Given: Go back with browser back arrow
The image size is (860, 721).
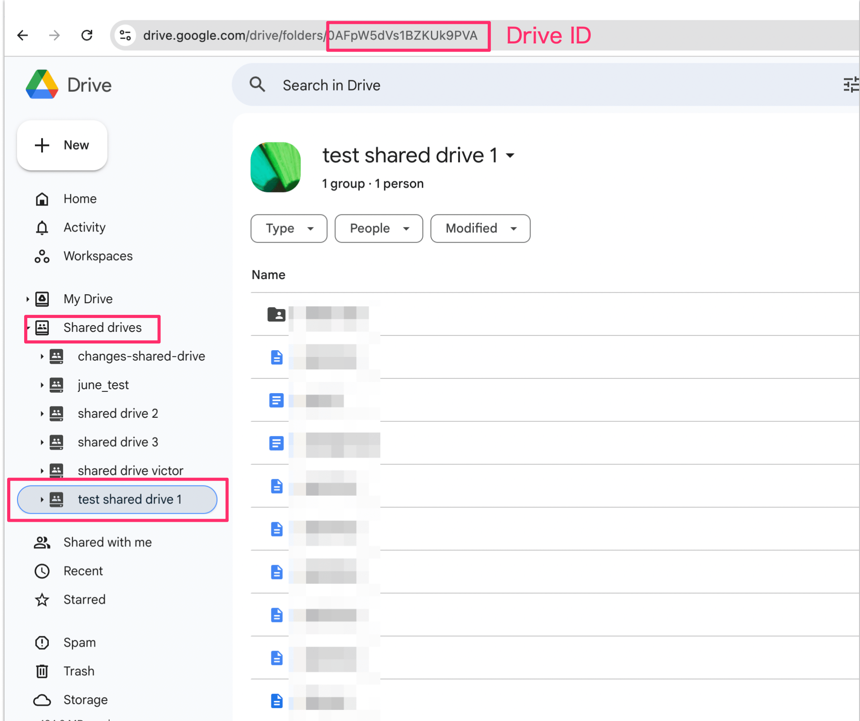Looking at the screenshot, I should (x=23, y=35).
